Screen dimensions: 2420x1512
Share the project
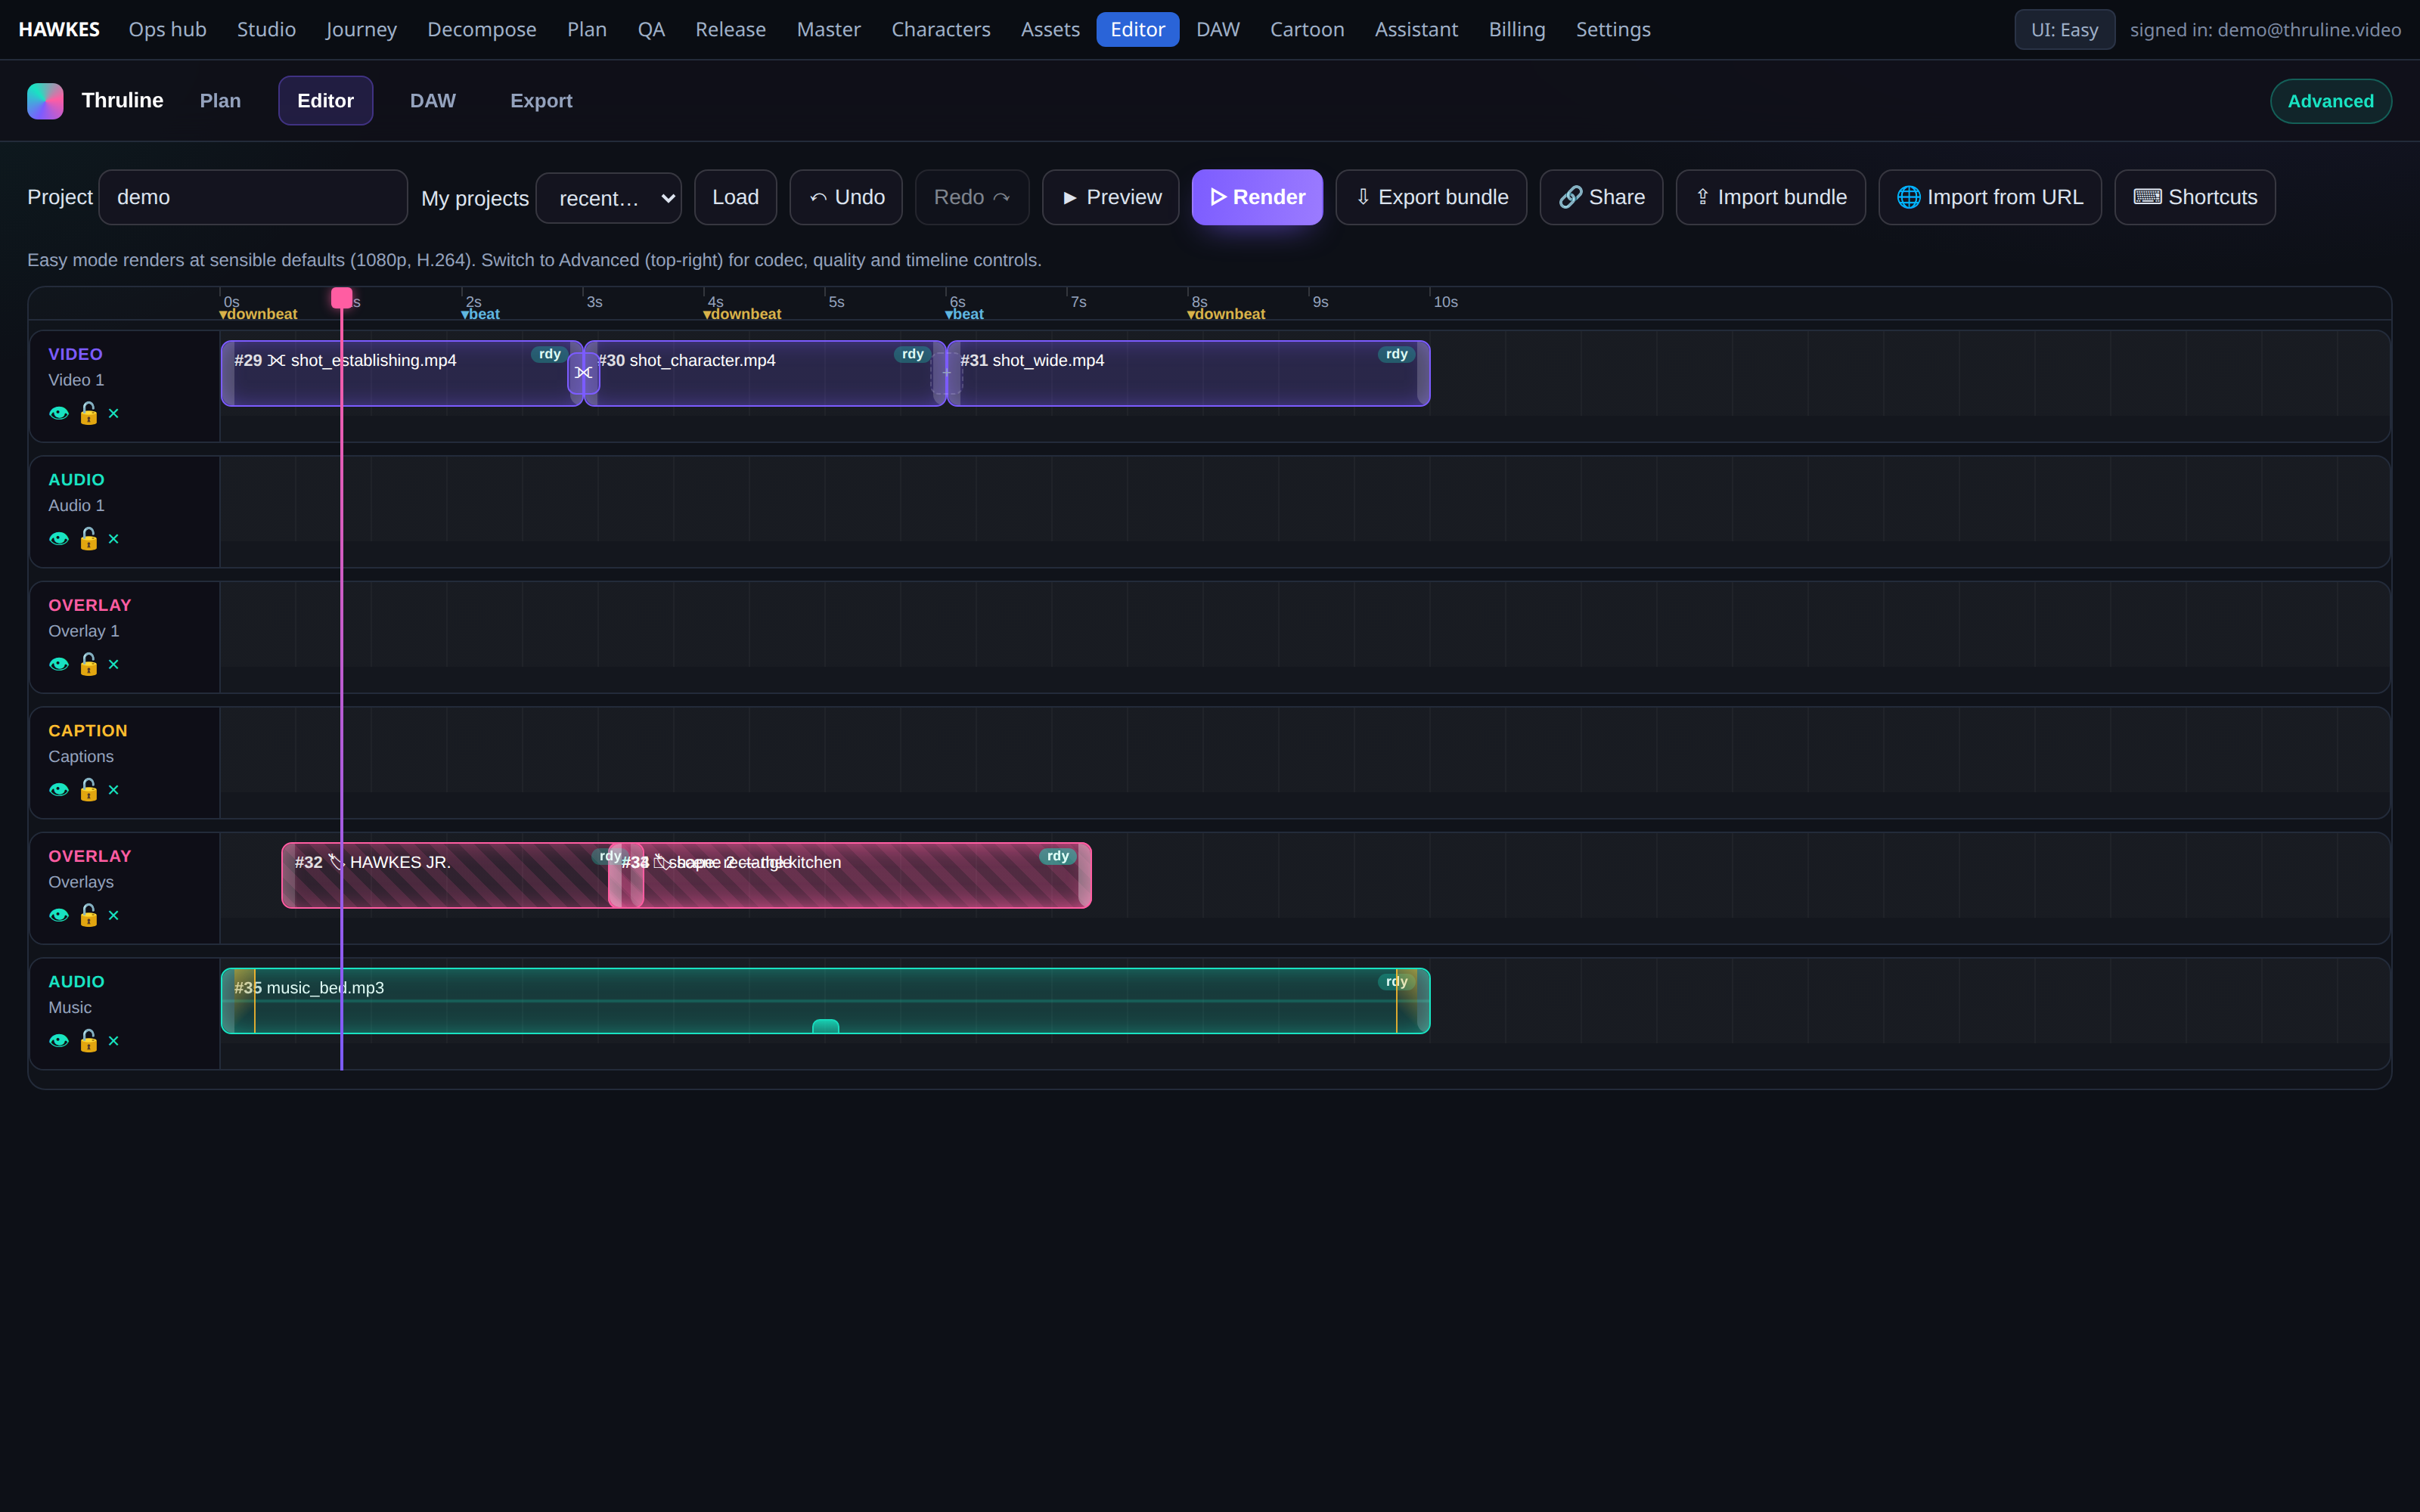click(1601, 197)
